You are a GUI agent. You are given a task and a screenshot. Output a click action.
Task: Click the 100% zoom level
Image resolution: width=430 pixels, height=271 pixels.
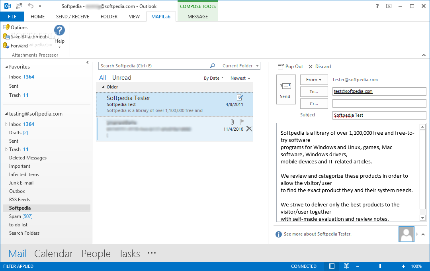[416, 266]
